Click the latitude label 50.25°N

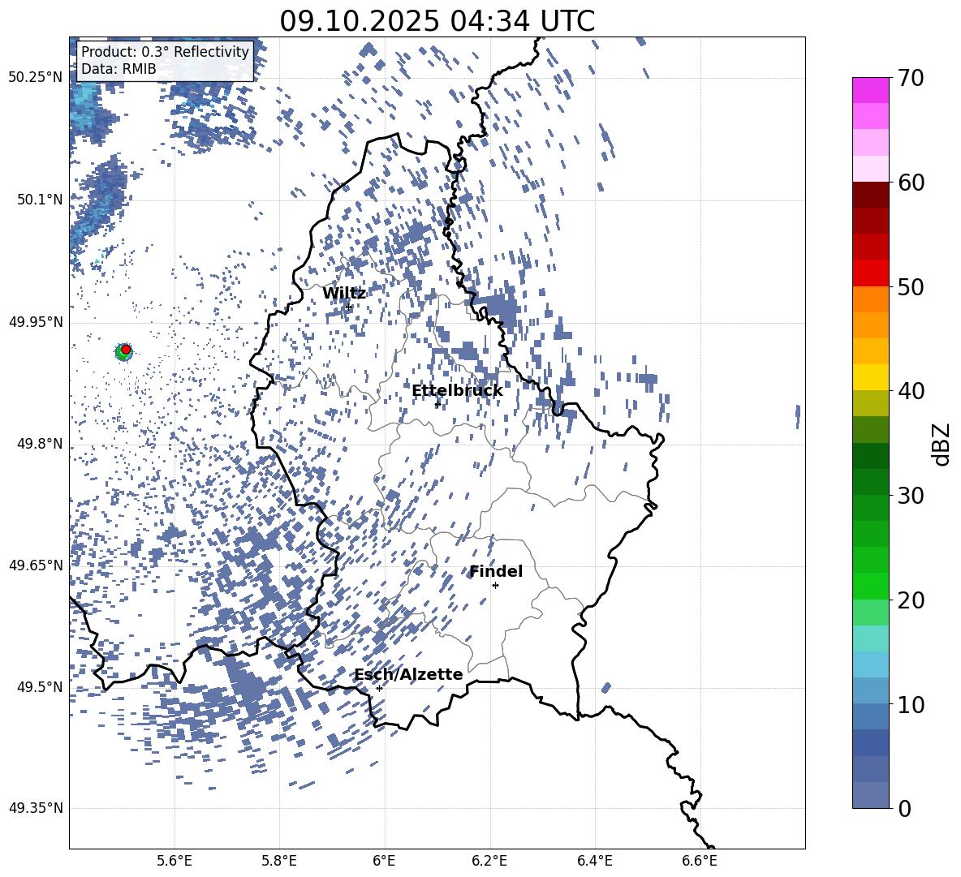[x=36, y=78]
